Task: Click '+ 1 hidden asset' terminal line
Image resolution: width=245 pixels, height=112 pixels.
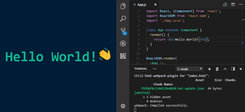Action: pyautogui.click(x=157, y=97)
